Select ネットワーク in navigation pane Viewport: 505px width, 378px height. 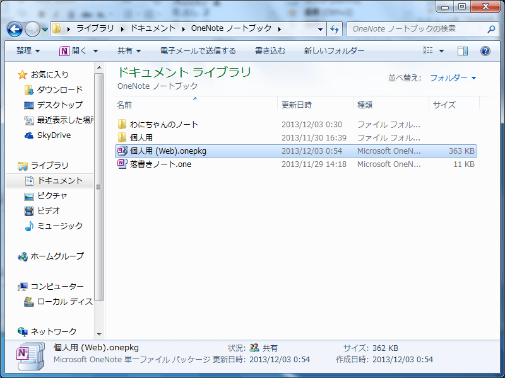[54, 332]
